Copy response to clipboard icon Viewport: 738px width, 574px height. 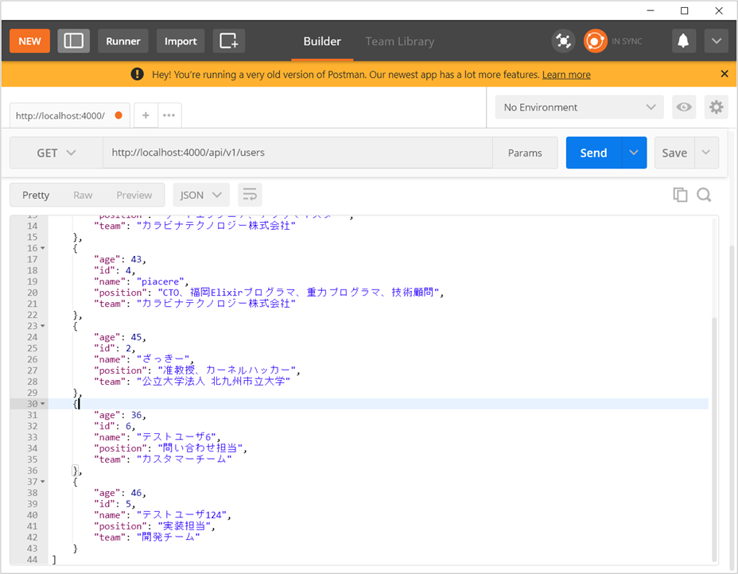point(680,195)
